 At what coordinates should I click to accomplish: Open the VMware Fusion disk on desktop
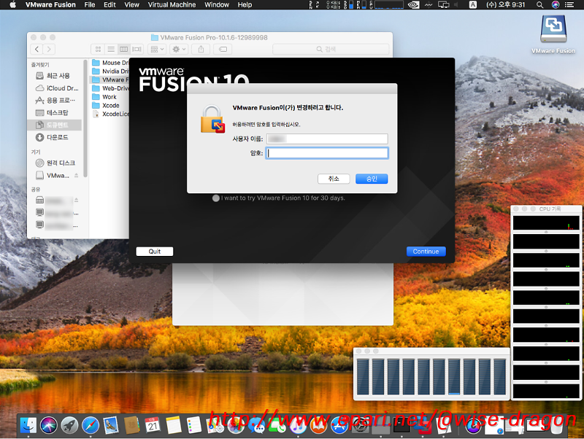click(x=553, y=29)
